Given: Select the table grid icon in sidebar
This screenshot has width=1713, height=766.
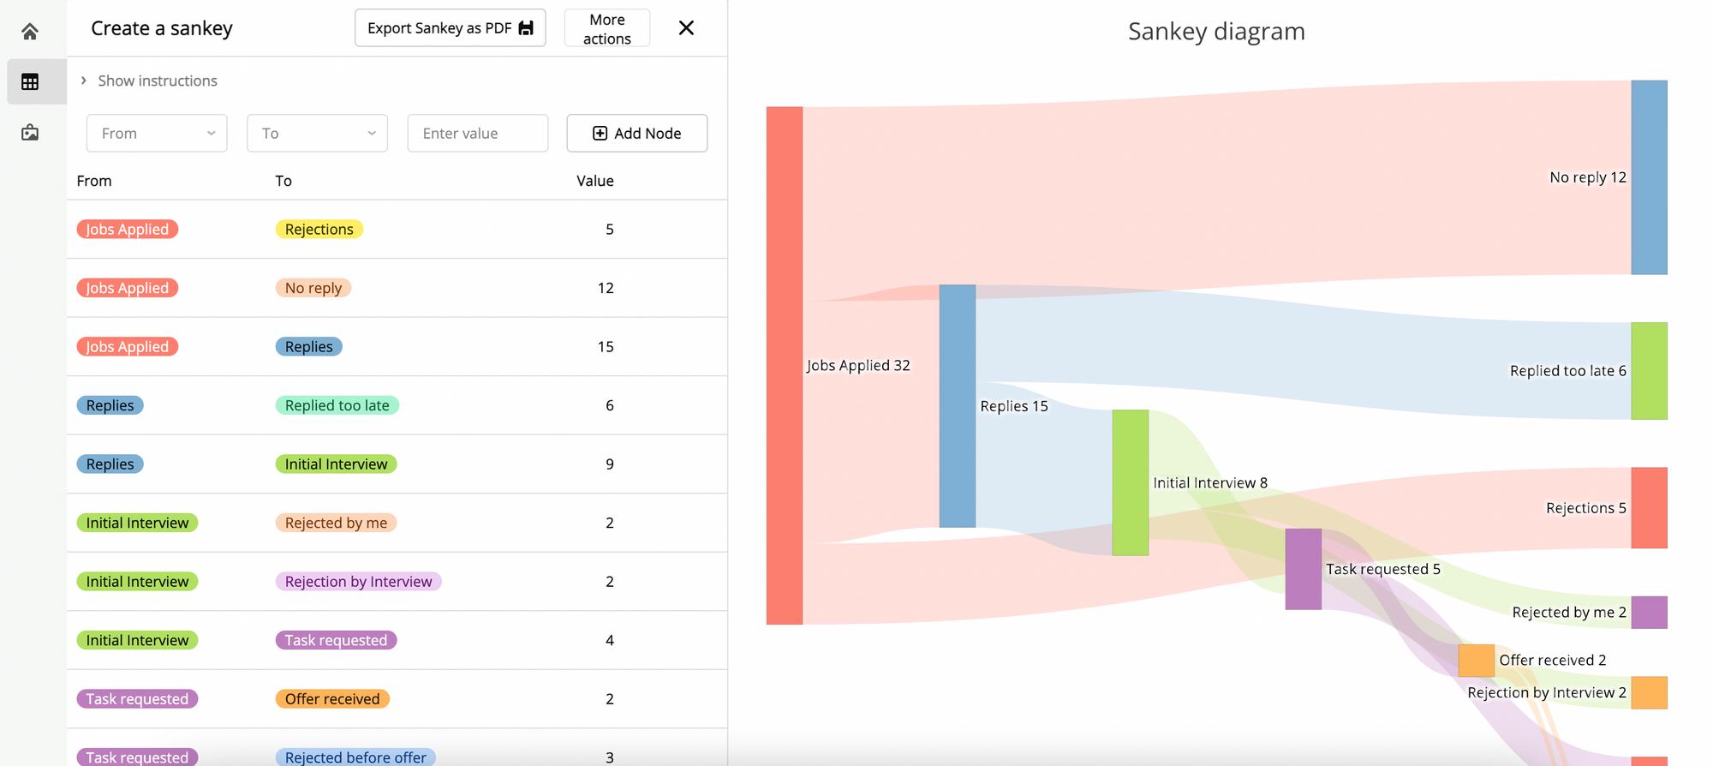Looking at the screenshot, I should (30, 82).
